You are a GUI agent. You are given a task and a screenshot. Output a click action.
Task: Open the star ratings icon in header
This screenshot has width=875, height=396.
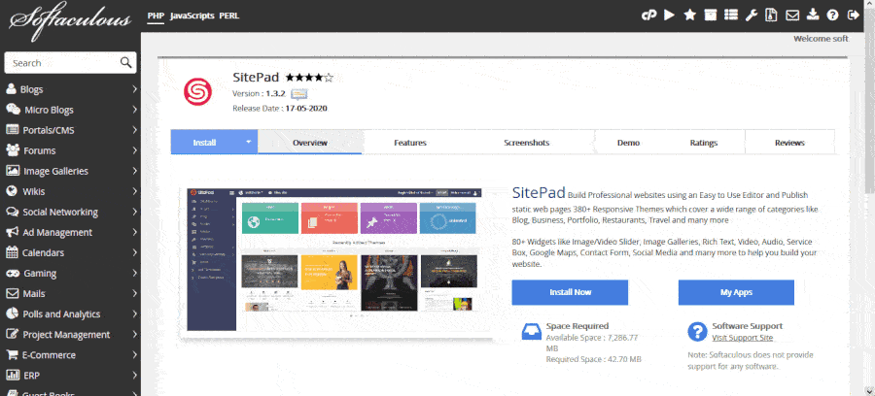[x=689, y=15]
